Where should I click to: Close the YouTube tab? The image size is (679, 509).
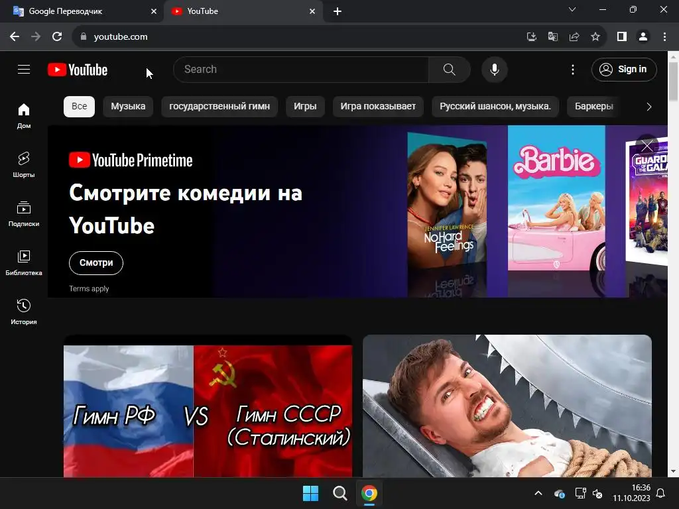[x=312, y=11]
